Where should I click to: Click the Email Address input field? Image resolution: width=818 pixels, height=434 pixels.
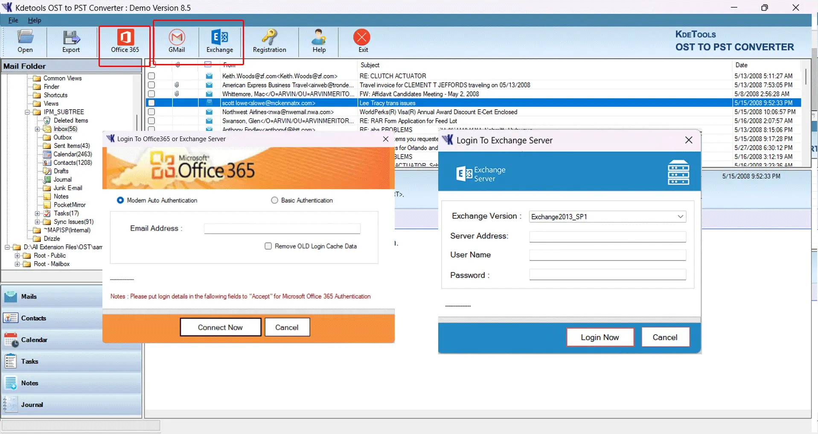pyautogui.click(x=282, y=229)
